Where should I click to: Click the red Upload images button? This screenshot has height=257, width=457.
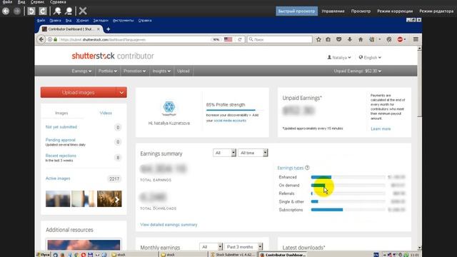(78, 92)
